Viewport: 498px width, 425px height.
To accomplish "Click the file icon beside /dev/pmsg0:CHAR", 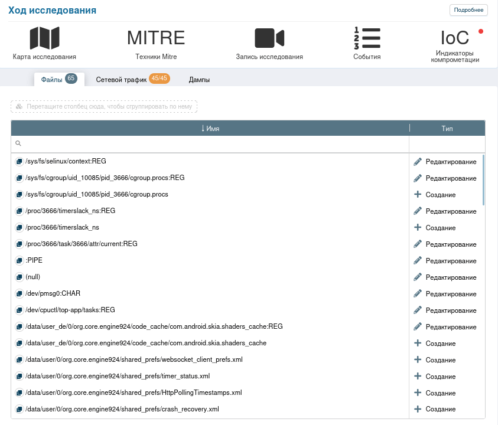I will pyautogui.click(x=19, y=293).
